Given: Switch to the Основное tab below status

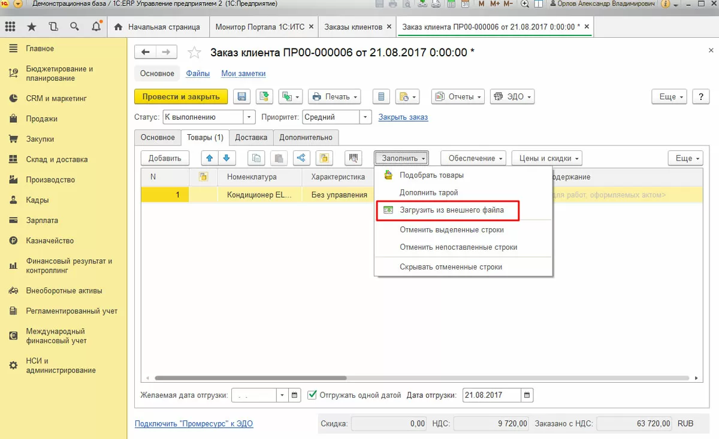Looking at the screenshot, I should click(158, 137).
